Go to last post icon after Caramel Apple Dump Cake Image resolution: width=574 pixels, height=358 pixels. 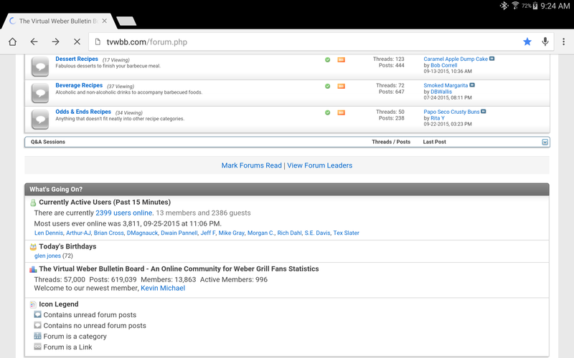(492, 59)
